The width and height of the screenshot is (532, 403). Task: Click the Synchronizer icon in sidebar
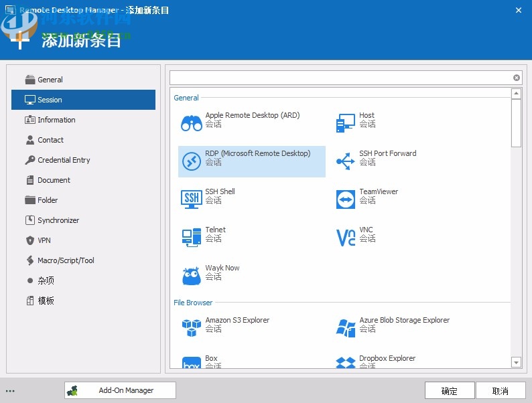(x=30, y=220)
